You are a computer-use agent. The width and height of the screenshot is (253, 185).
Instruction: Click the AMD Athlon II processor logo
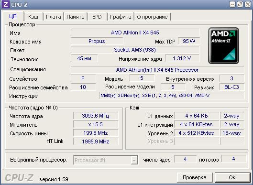[x=223, y=45]
